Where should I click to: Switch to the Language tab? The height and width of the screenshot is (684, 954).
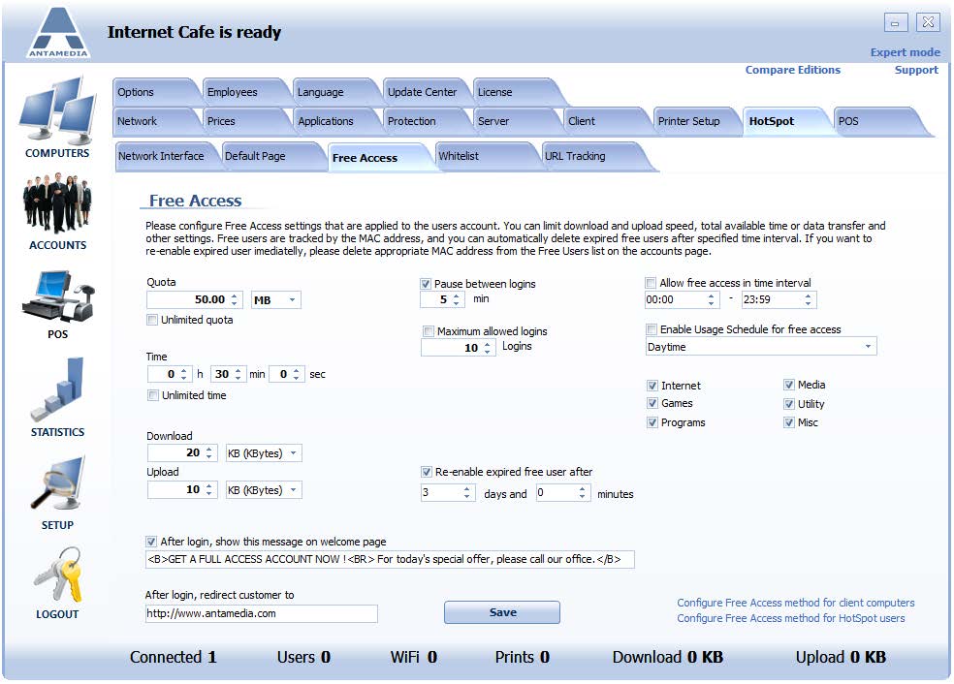pyautogui.click(x=335, y=92)
